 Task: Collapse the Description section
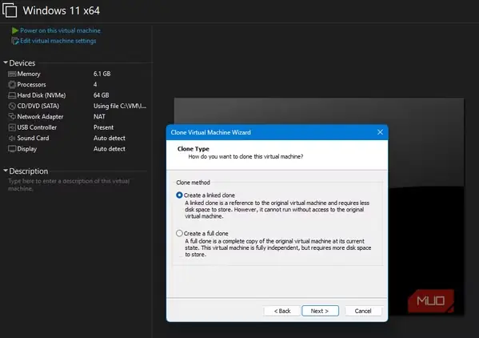pos(5,171)
